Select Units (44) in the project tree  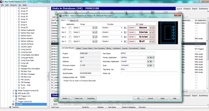(19, 104)
